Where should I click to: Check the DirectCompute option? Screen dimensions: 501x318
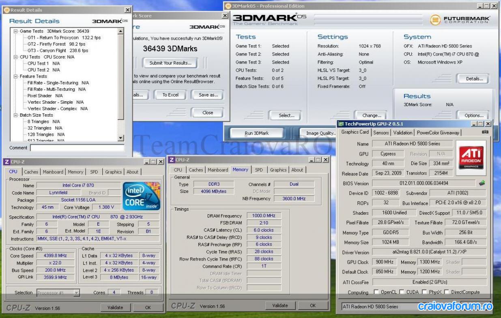click(447, 292)
